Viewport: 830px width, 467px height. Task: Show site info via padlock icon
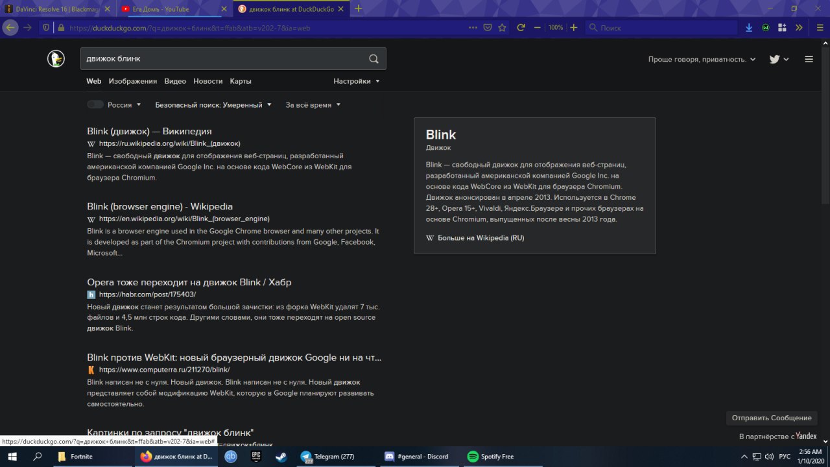[x=61, y=28]
